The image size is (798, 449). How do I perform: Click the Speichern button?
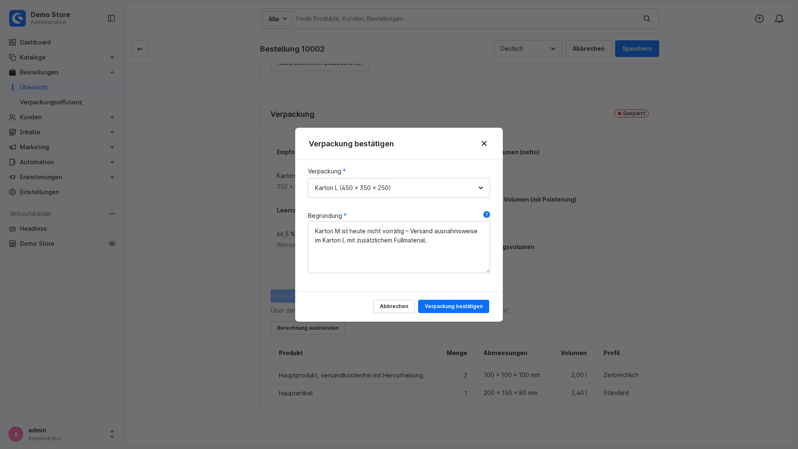[x=637, y=49]
